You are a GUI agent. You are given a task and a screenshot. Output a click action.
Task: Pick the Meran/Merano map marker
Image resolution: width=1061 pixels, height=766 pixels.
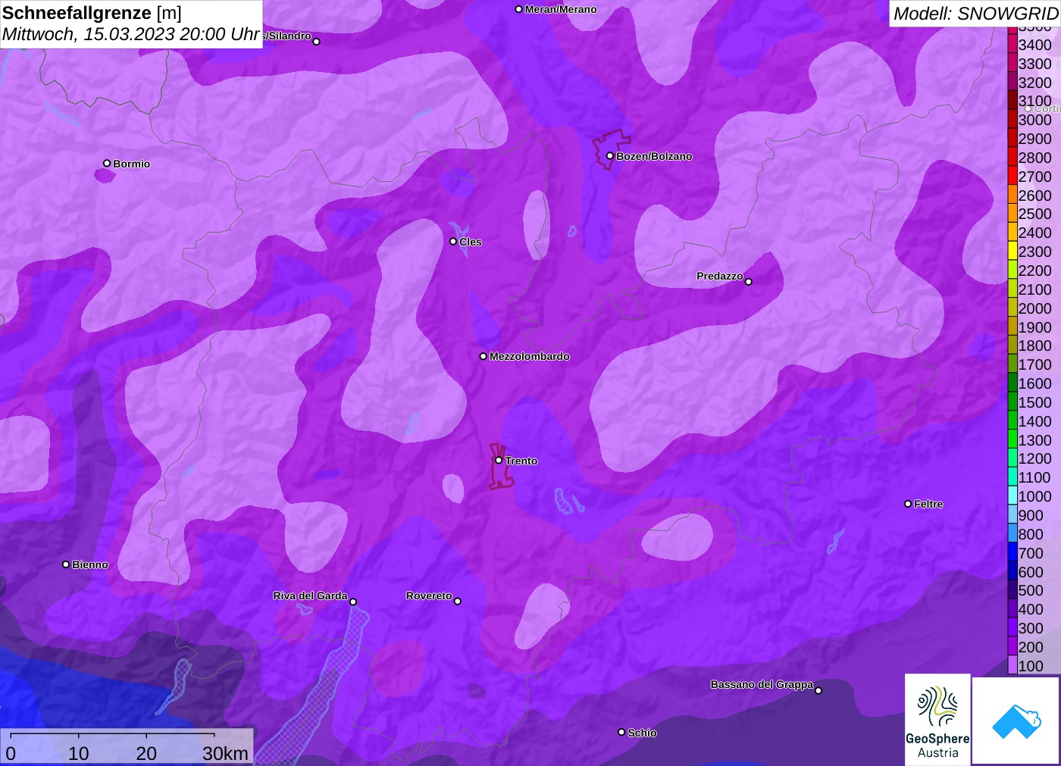pyautogui.click(x=518, y=9)
